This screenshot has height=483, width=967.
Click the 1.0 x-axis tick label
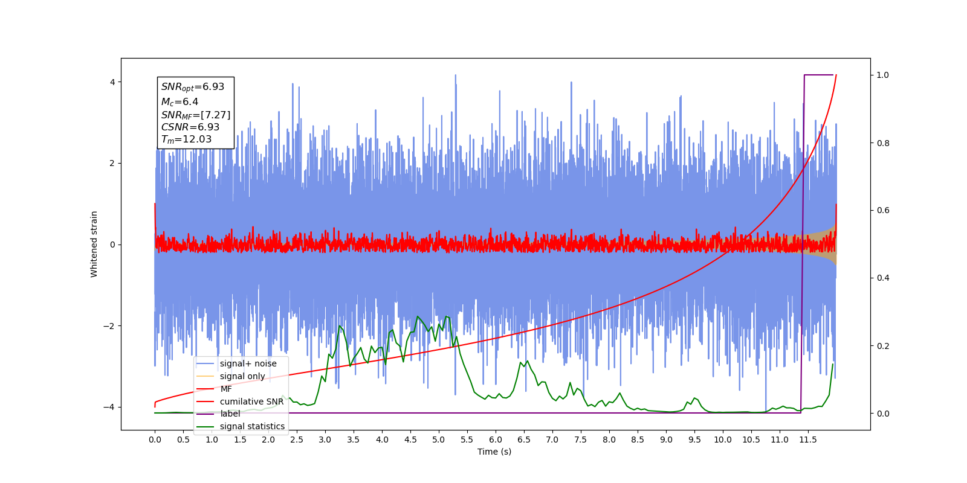[x=212, y=440]
